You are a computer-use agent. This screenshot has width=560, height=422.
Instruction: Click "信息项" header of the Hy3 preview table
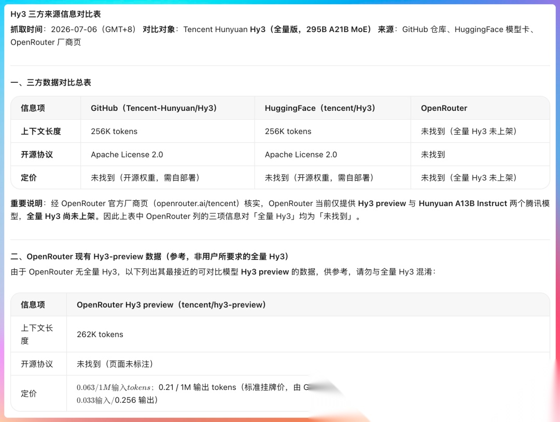click(33, 304)
